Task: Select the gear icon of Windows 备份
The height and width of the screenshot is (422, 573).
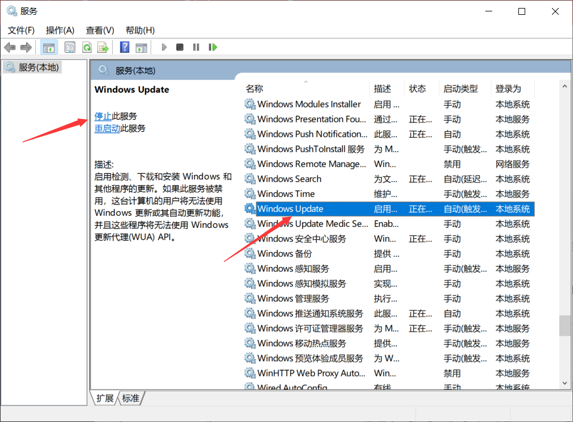Action: [250, 253]
